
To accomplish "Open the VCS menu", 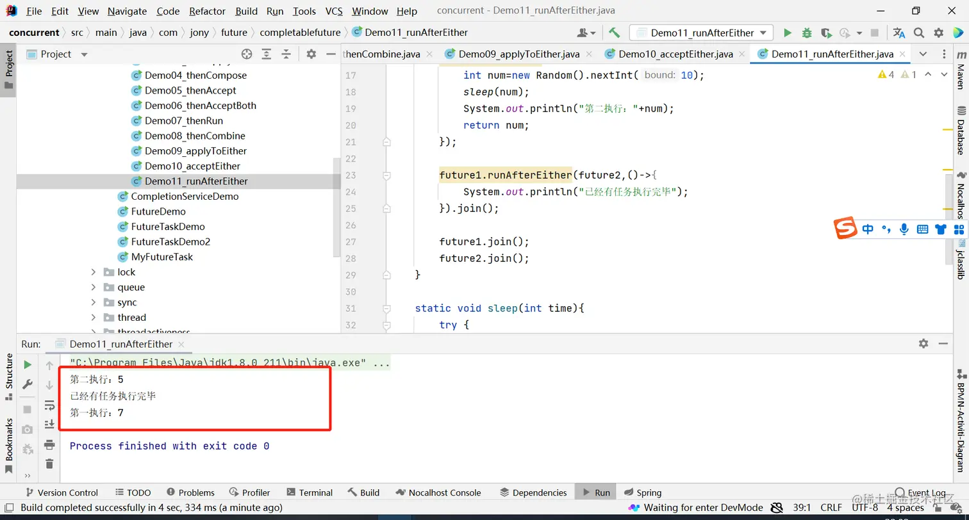I will tap(334, 11).
